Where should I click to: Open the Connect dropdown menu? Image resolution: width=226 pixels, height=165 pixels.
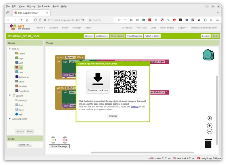point(53,28)
